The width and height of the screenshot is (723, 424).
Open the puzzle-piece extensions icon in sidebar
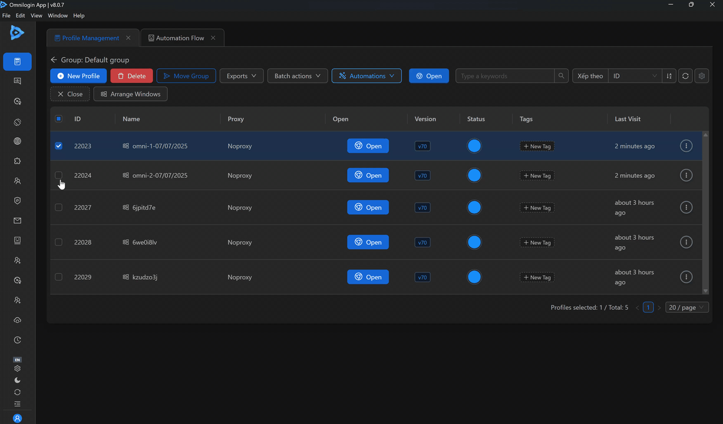pos(17,161)
